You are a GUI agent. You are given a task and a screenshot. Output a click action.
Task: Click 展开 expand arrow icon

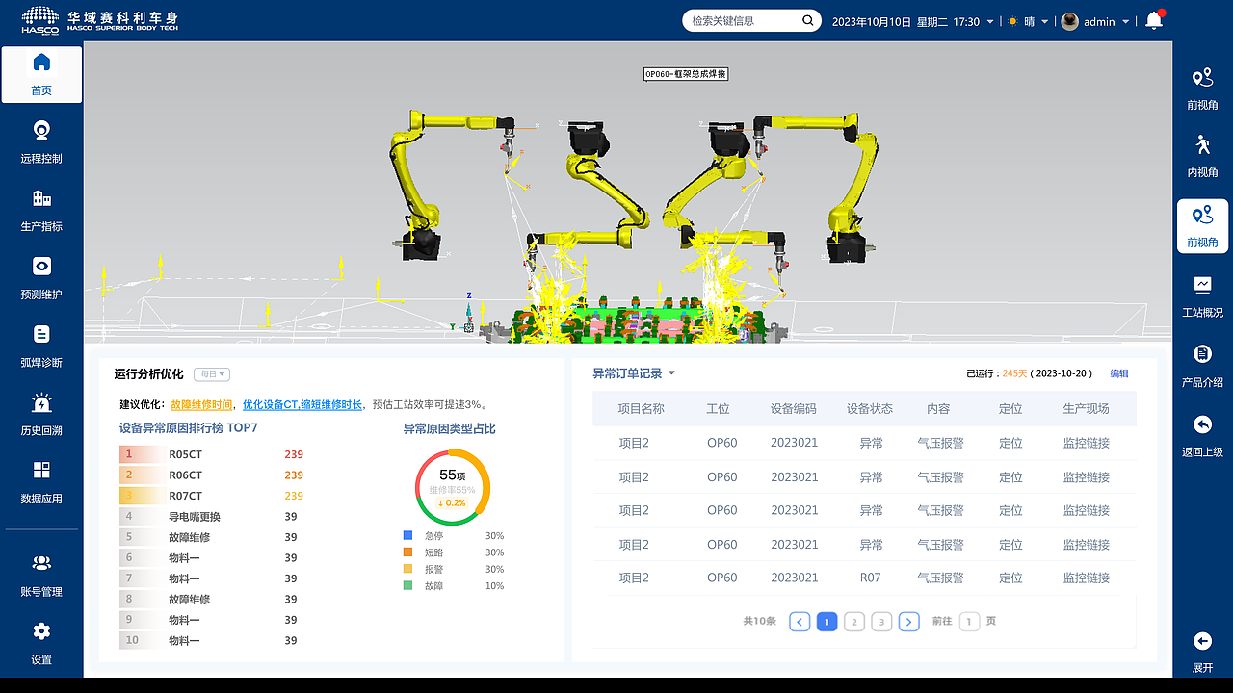1202,641
